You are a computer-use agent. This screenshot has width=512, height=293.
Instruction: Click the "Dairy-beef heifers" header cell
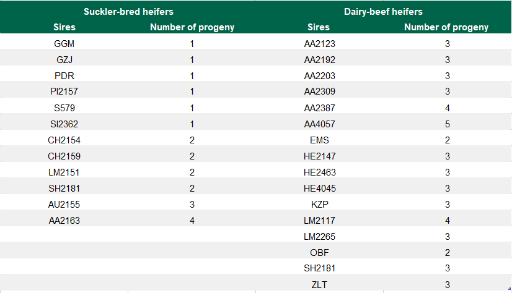click(x=382, y=11)
